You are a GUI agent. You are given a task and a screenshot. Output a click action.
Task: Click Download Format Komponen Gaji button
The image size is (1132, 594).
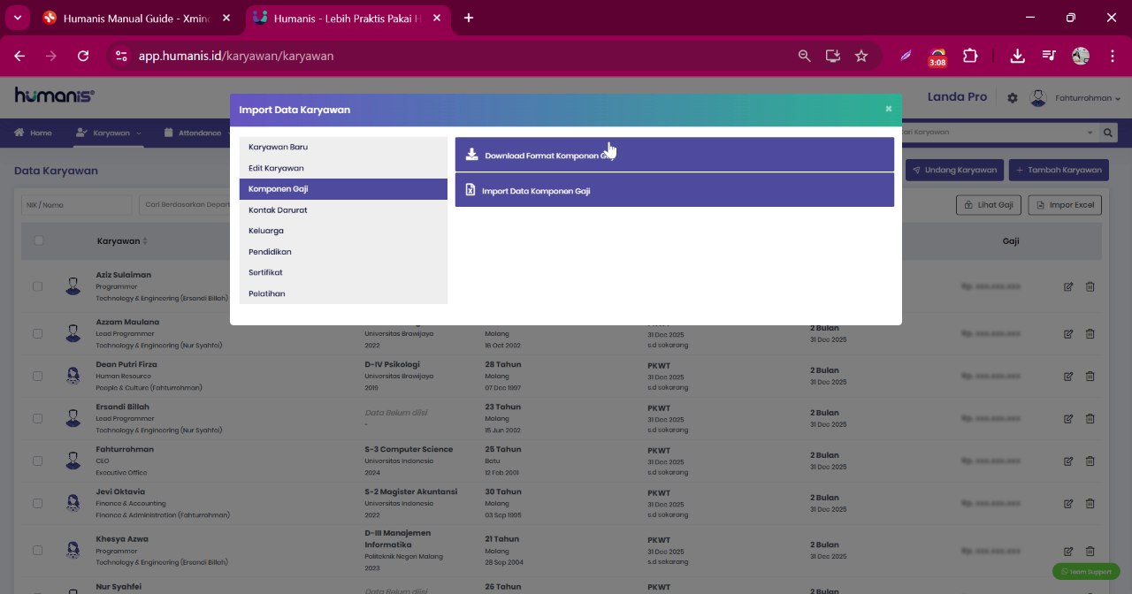(675, 155)
